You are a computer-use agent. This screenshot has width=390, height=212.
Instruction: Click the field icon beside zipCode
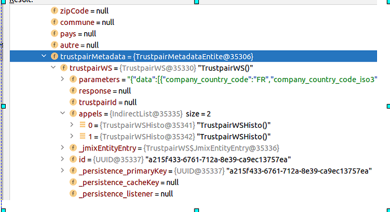click(54, 11)
